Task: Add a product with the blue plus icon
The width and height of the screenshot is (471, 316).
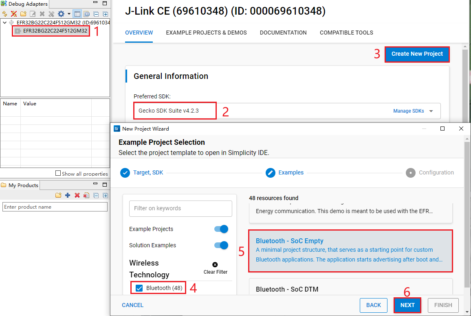Action: click(67, 196)
